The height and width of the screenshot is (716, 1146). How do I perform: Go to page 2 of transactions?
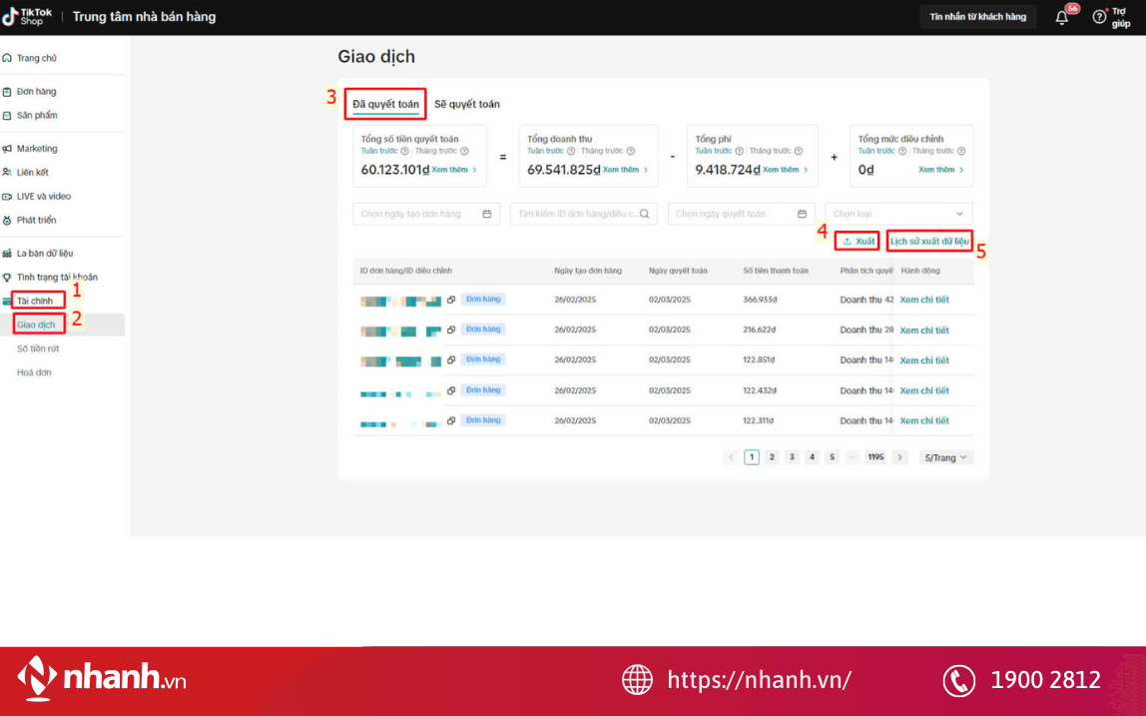click(x=772, y=457)
